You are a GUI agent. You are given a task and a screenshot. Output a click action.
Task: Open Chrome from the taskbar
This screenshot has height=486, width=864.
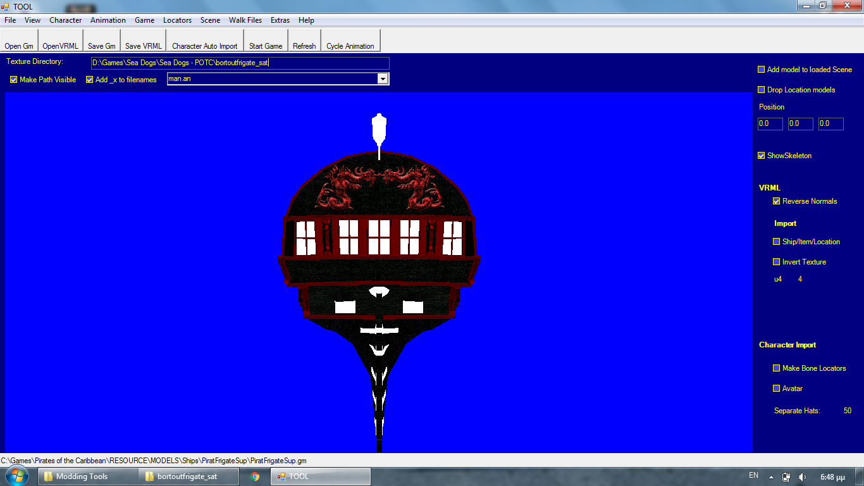point(255,477)
